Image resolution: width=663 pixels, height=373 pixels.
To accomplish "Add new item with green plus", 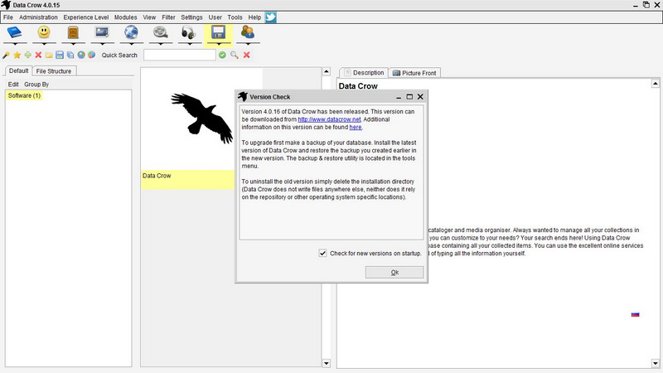I will [27, 55].
